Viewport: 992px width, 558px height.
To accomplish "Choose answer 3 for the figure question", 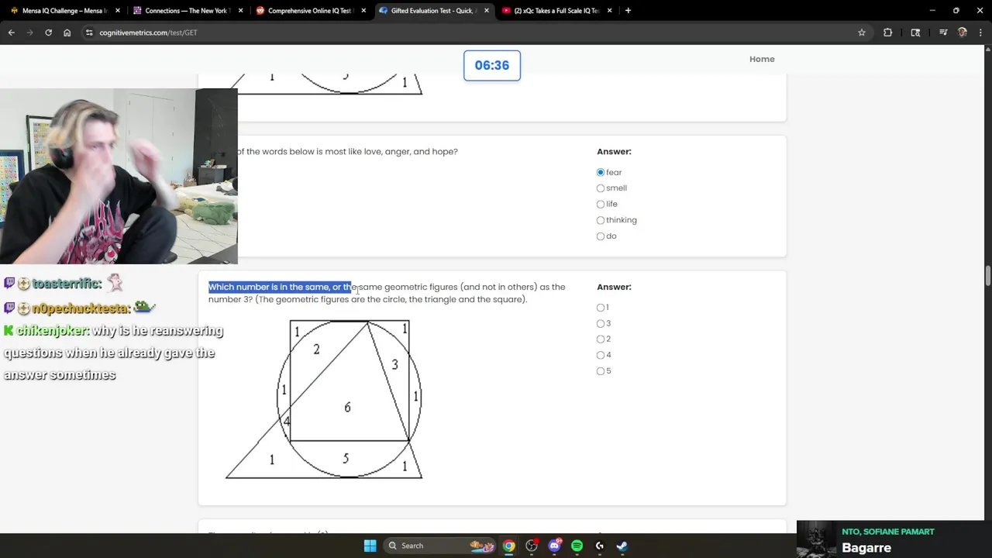I will click(x=601, y=323).
